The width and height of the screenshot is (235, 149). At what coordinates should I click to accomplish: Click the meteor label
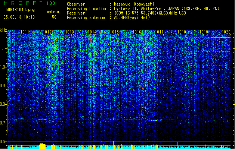click(x=53, y=12)
